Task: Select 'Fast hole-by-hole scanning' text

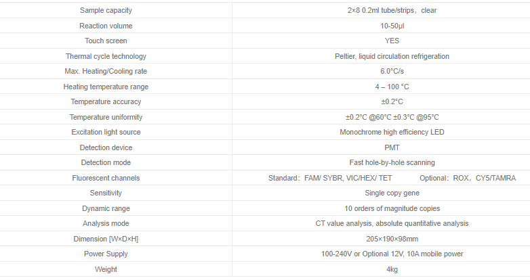Action: tap(392, 162)
